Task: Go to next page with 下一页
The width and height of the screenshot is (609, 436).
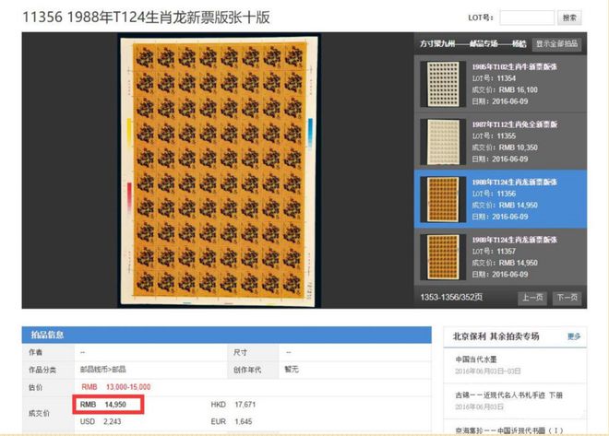Action: click(x=567, y=298)
